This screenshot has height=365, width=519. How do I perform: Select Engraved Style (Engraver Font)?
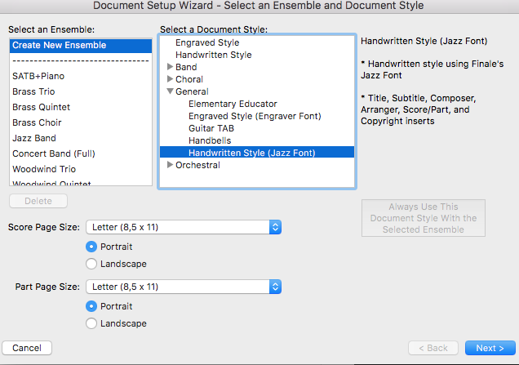pyautogui.click(x=254, y=116)
